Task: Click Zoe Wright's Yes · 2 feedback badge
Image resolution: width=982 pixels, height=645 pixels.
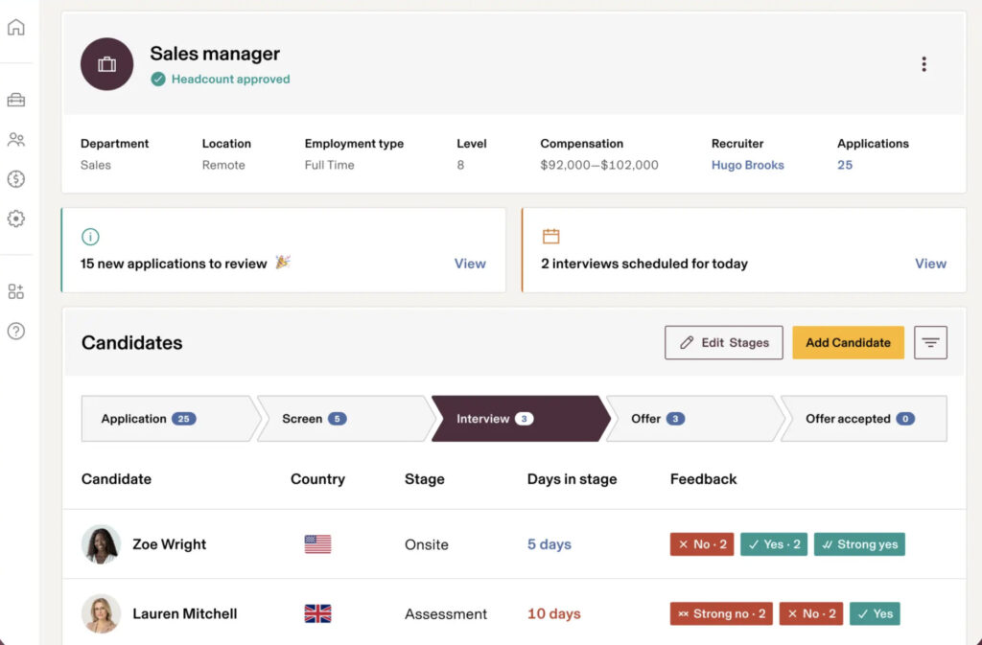Action: [774, 544]
